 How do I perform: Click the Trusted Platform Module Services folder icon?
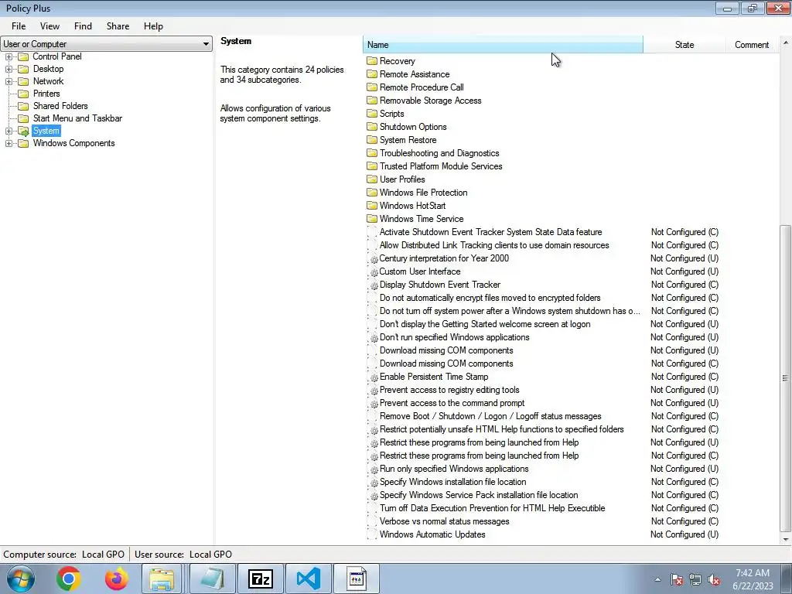pyautogui.click(x=372, y=166)
